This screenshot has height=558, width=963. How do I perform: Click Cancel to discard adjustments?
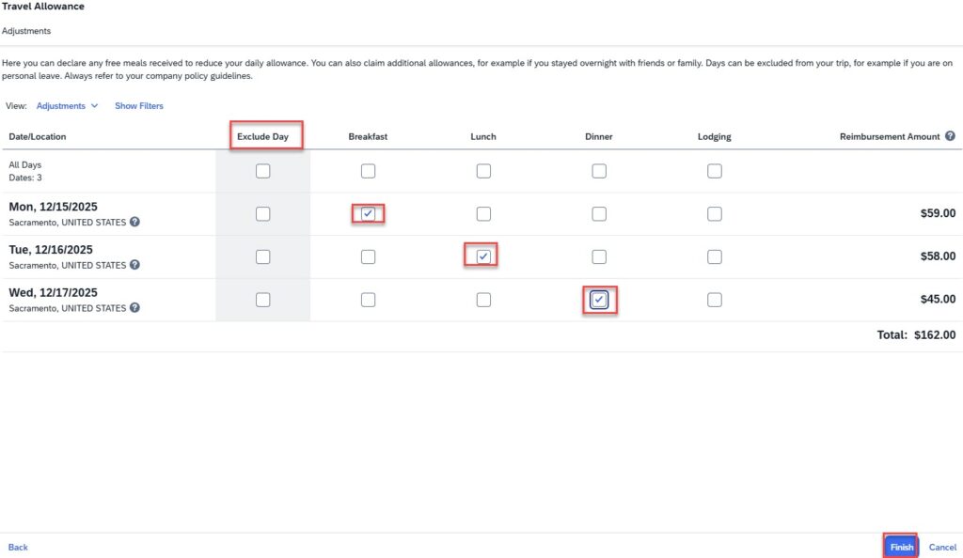[x=942, y=547]
